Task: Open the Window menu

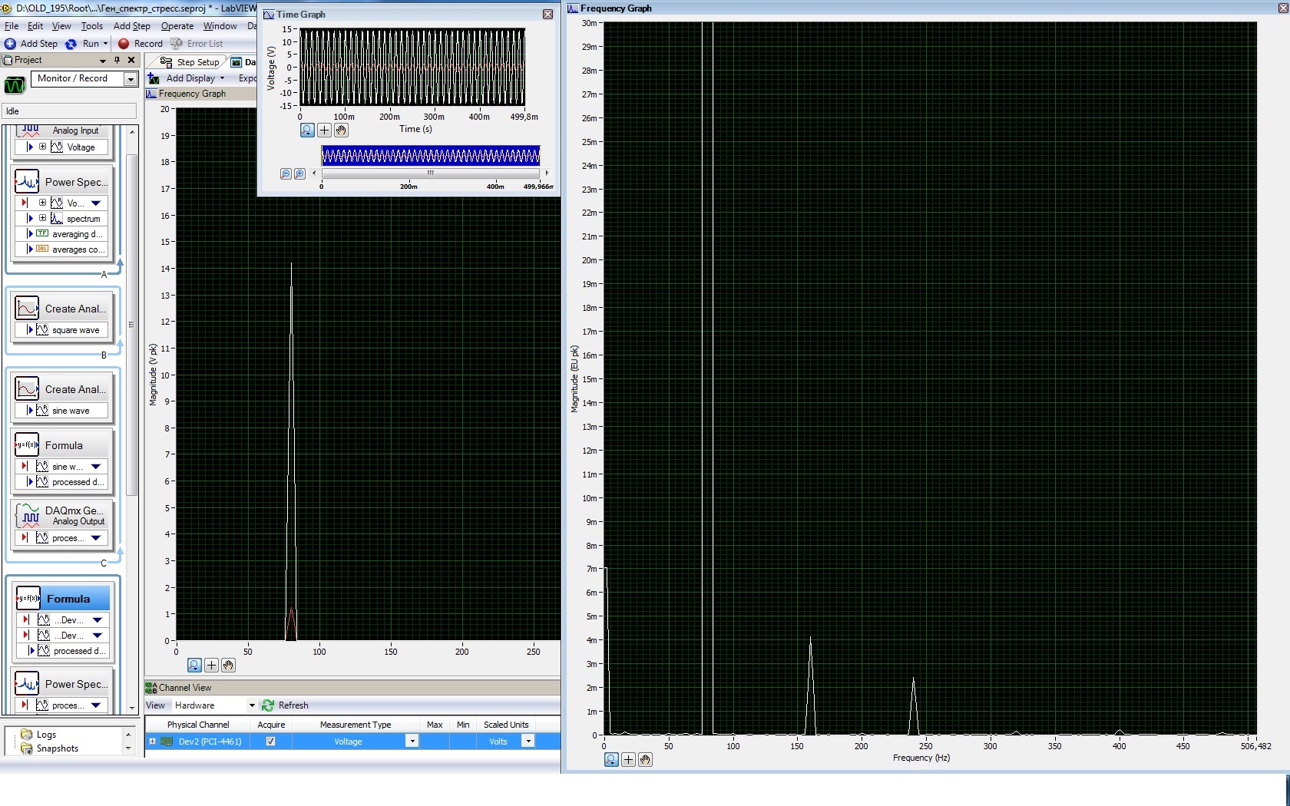Action: pyautogui.click(x=220, y=26)
